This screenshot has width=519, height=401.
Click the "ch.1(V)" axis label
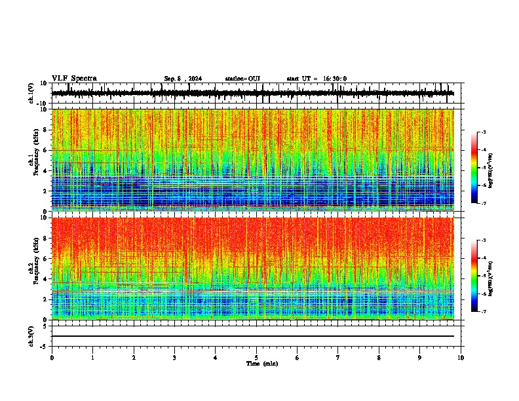pos(31,93)
